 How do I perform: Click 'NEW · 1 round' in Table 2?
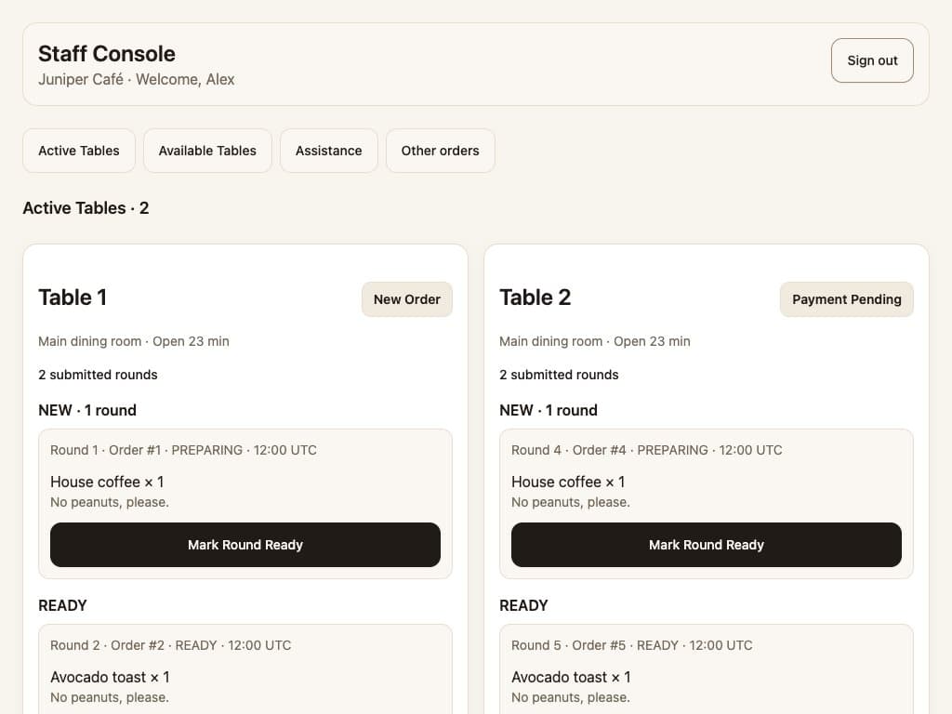coord(549,410)
